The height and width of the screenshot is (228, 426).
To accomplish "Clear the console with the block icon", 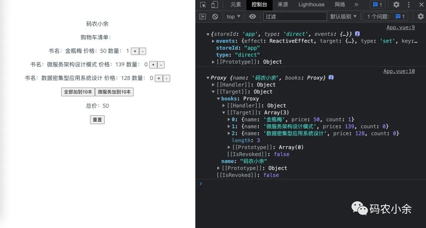I will (x=215, y=17).
